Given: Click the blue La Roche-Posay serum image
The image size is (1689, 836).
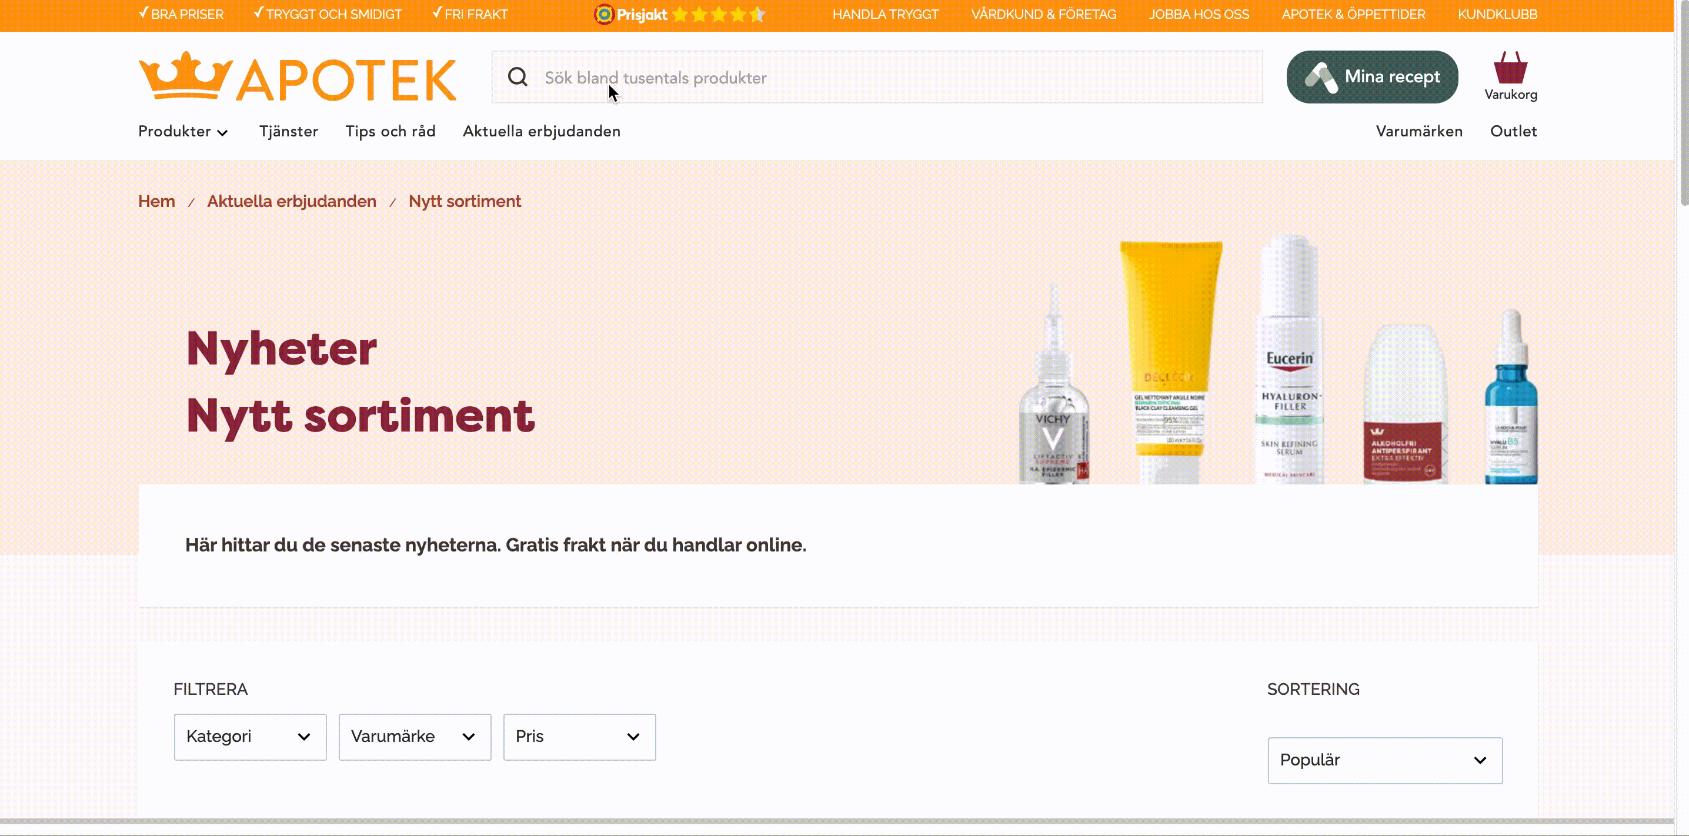Looking at the screenshot, I should (x=1511, y=397).
